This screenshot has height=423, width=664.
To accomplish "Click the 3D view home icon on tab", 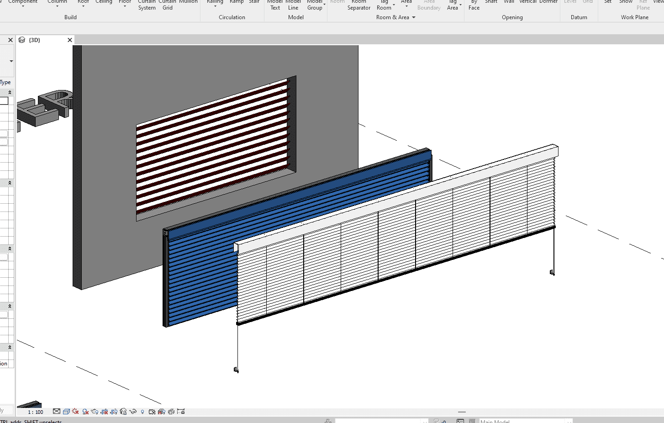I will [x=22, y=40].
